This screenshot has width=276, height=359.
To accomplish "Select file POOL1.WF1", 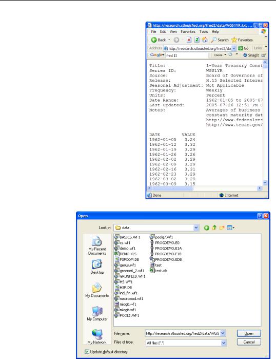I will (x=127, y=315).
